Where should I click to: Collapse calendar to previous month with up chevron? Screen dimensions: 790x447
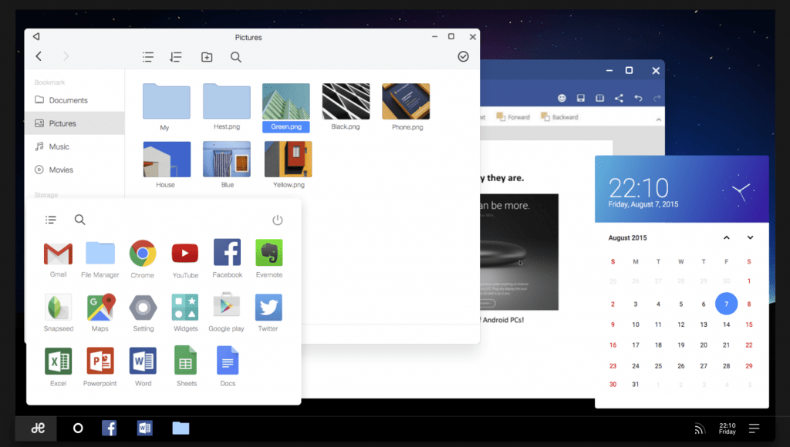pos(726,237)
